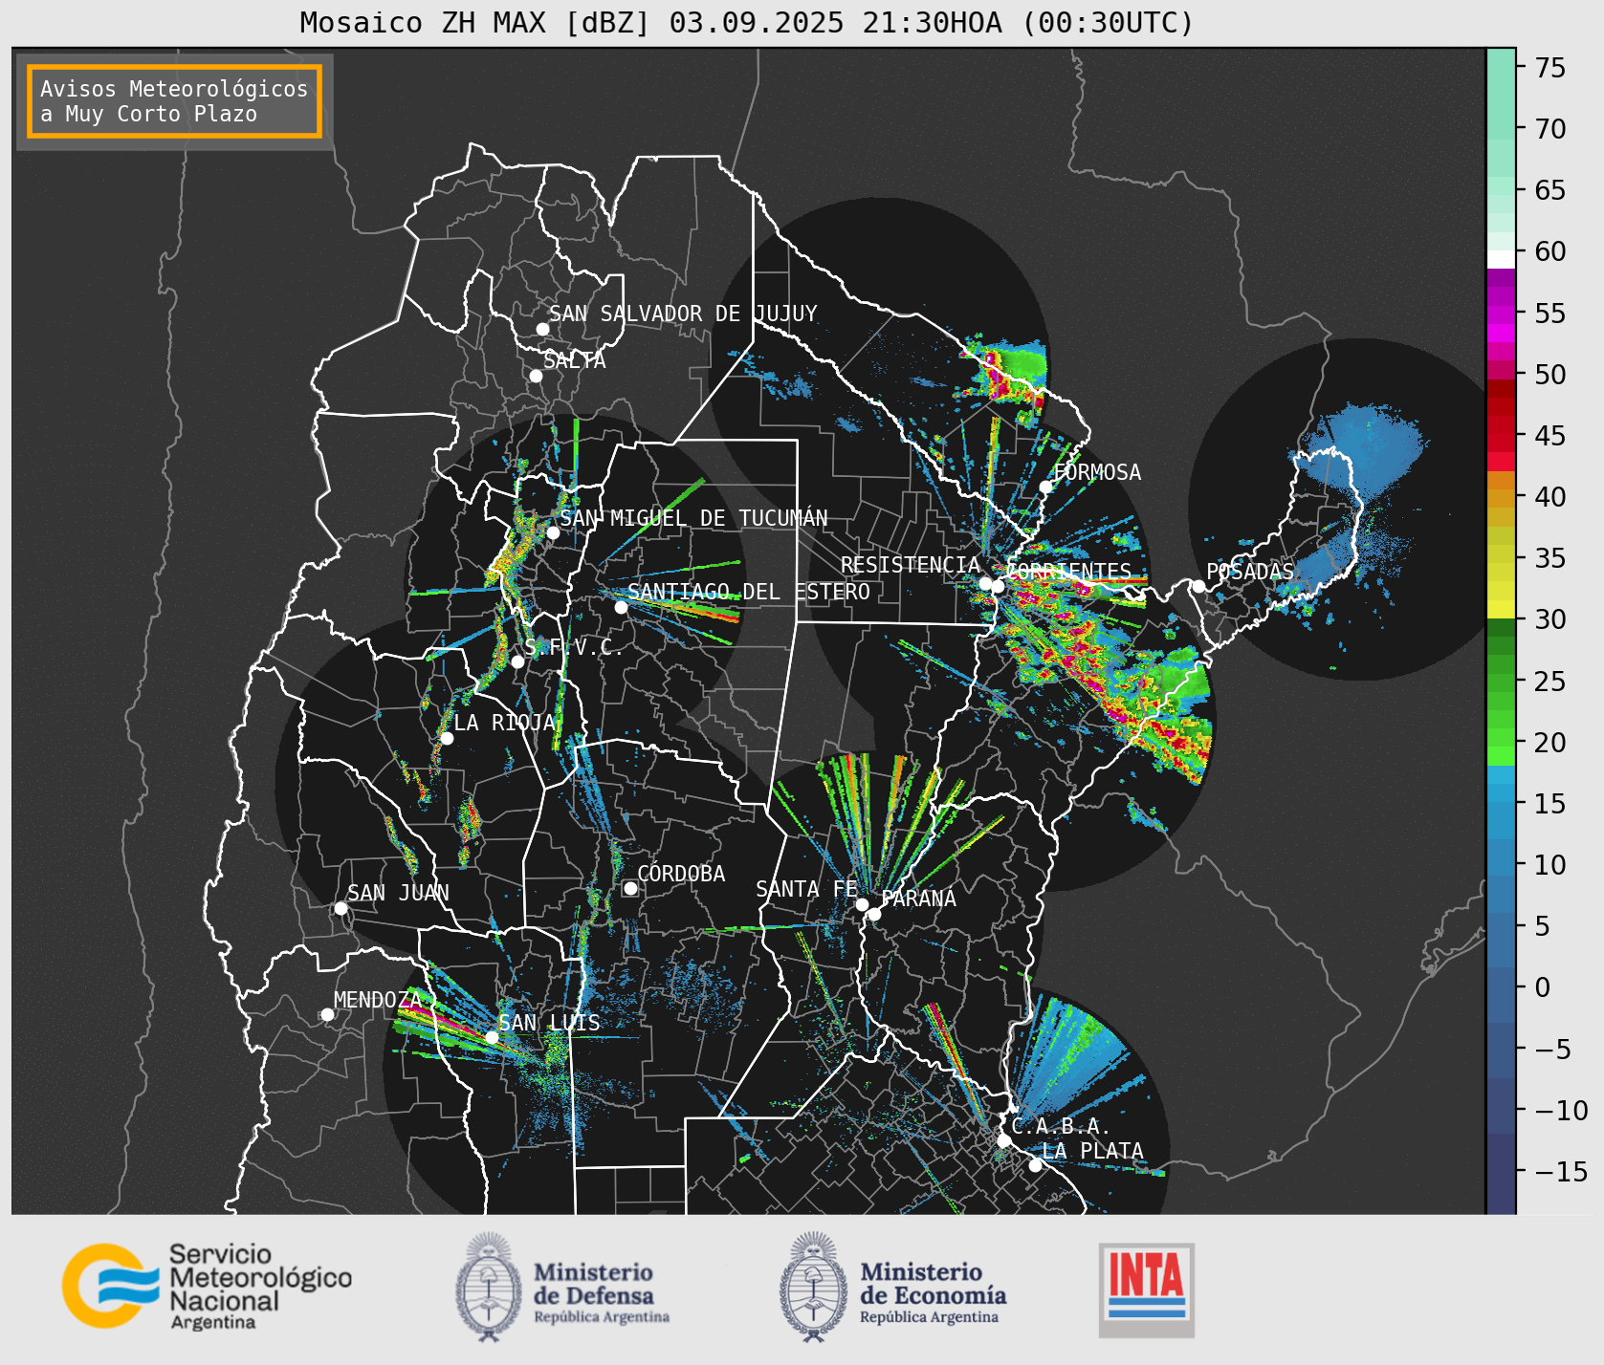This screenshot has width=1604, height=1365.
Task: Click the MENDOZA map label
Action: [x=378, y=1000]
